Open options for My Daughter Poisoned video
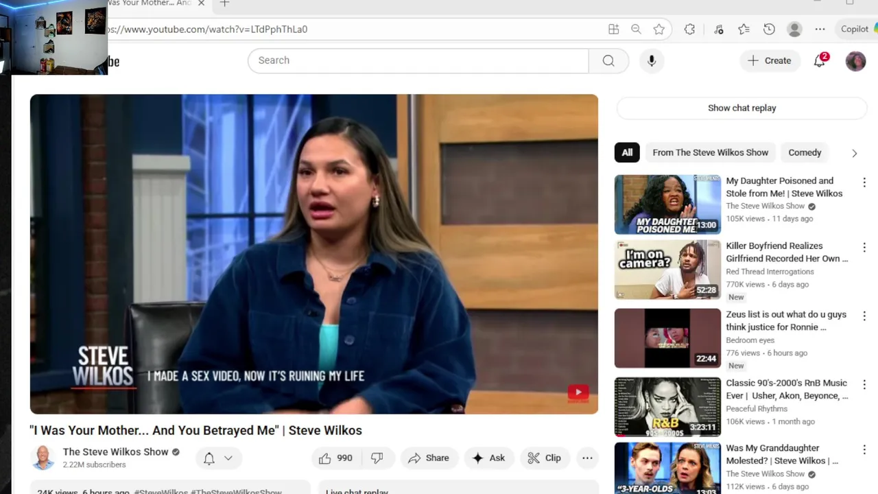 click(864, 183)
